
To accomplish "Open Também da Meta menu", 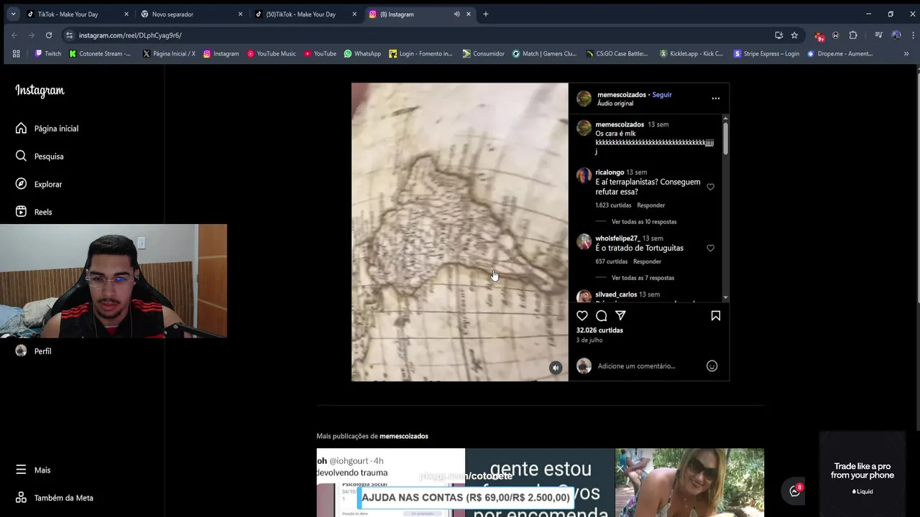I will pyautogui.click(x=55, y=498).
